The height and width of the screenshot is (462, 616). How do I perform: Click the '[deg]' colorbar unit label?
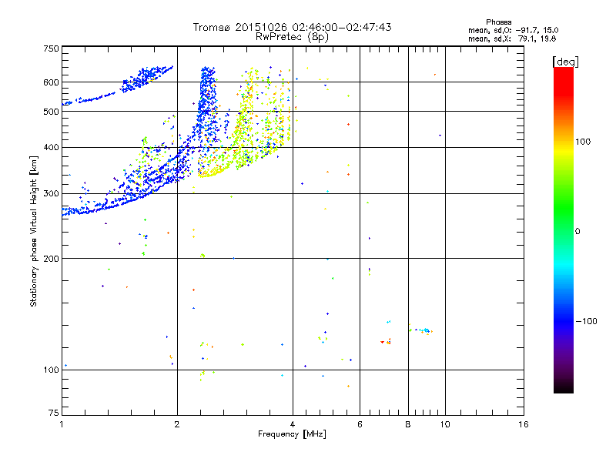pos(565,62)
